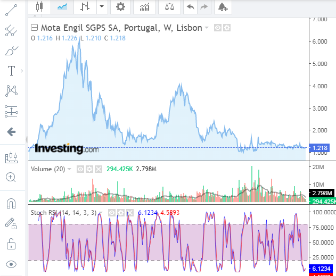Switch to candlestick chart type
336x276 pixels.
39,6
